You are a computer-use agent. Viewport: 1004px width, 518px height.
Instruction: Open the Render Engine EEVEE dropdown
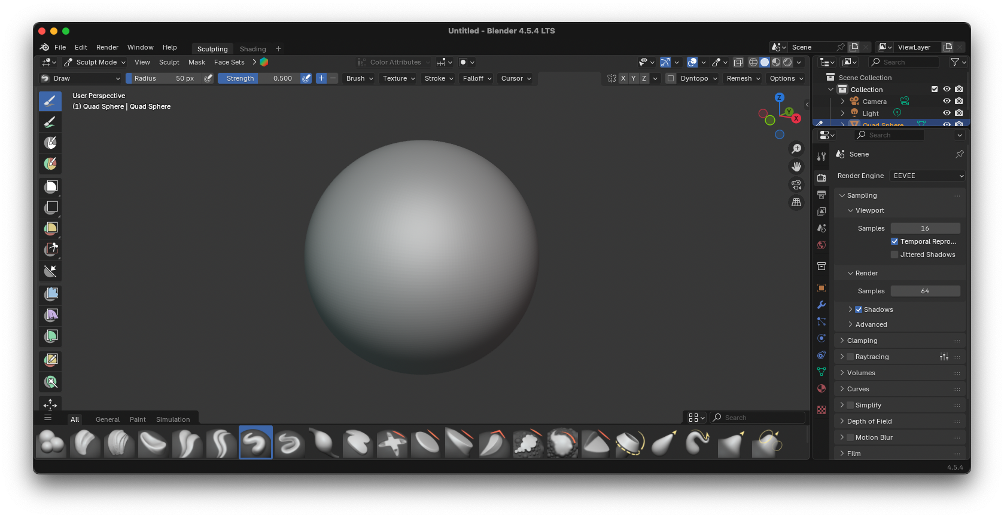coord(927,176)
